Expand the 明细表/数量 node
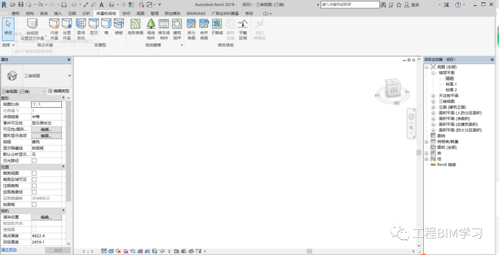This screenshot has height=255, width=499. click(426, 142)
